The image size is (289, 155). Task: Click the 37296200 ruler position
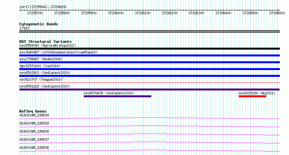(170, 13)
